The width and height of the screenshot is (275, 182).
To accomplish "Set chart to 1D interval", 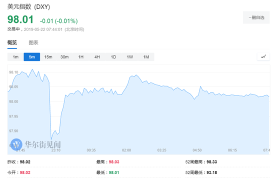I will (x=113, y=57).
